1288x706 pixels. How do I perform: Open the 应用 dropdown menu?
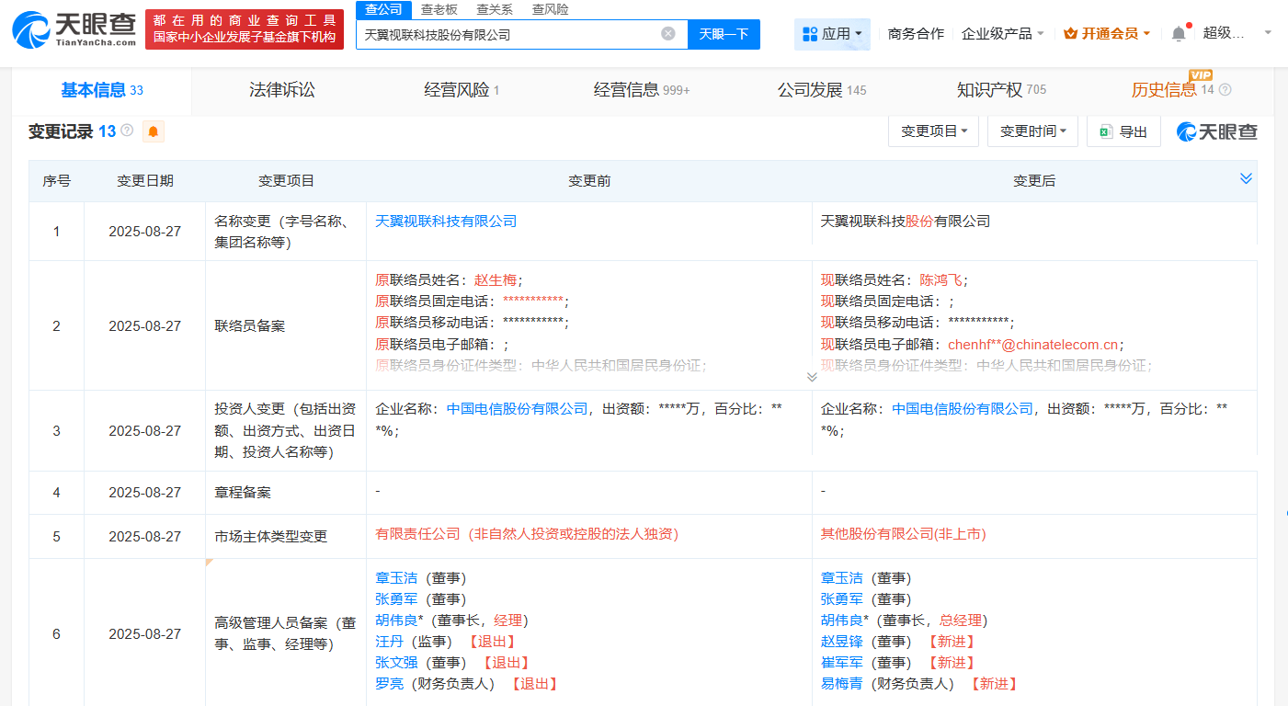click(x=832, y=34)
